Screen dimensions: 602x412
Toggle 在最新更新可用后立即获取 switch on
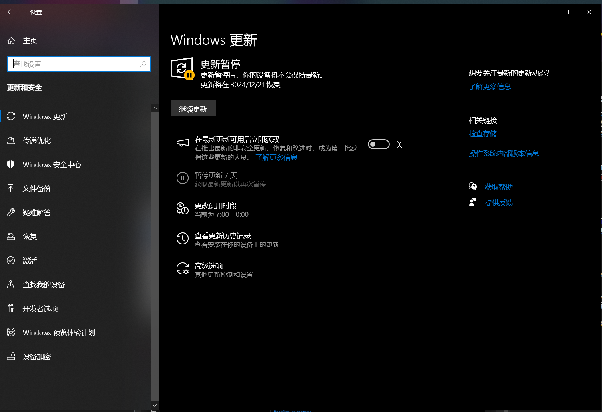[x=379, y=144]
